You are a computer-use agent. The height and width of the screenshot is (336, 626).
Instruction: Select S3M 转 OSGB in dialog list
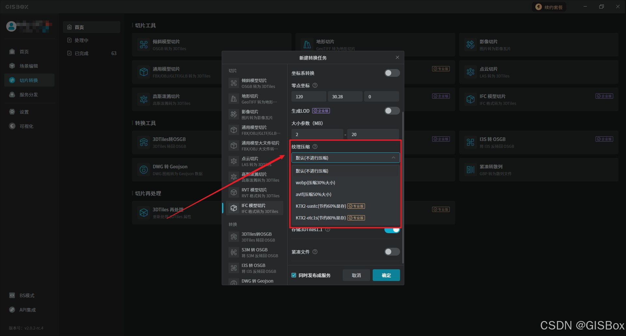point(255,253)
